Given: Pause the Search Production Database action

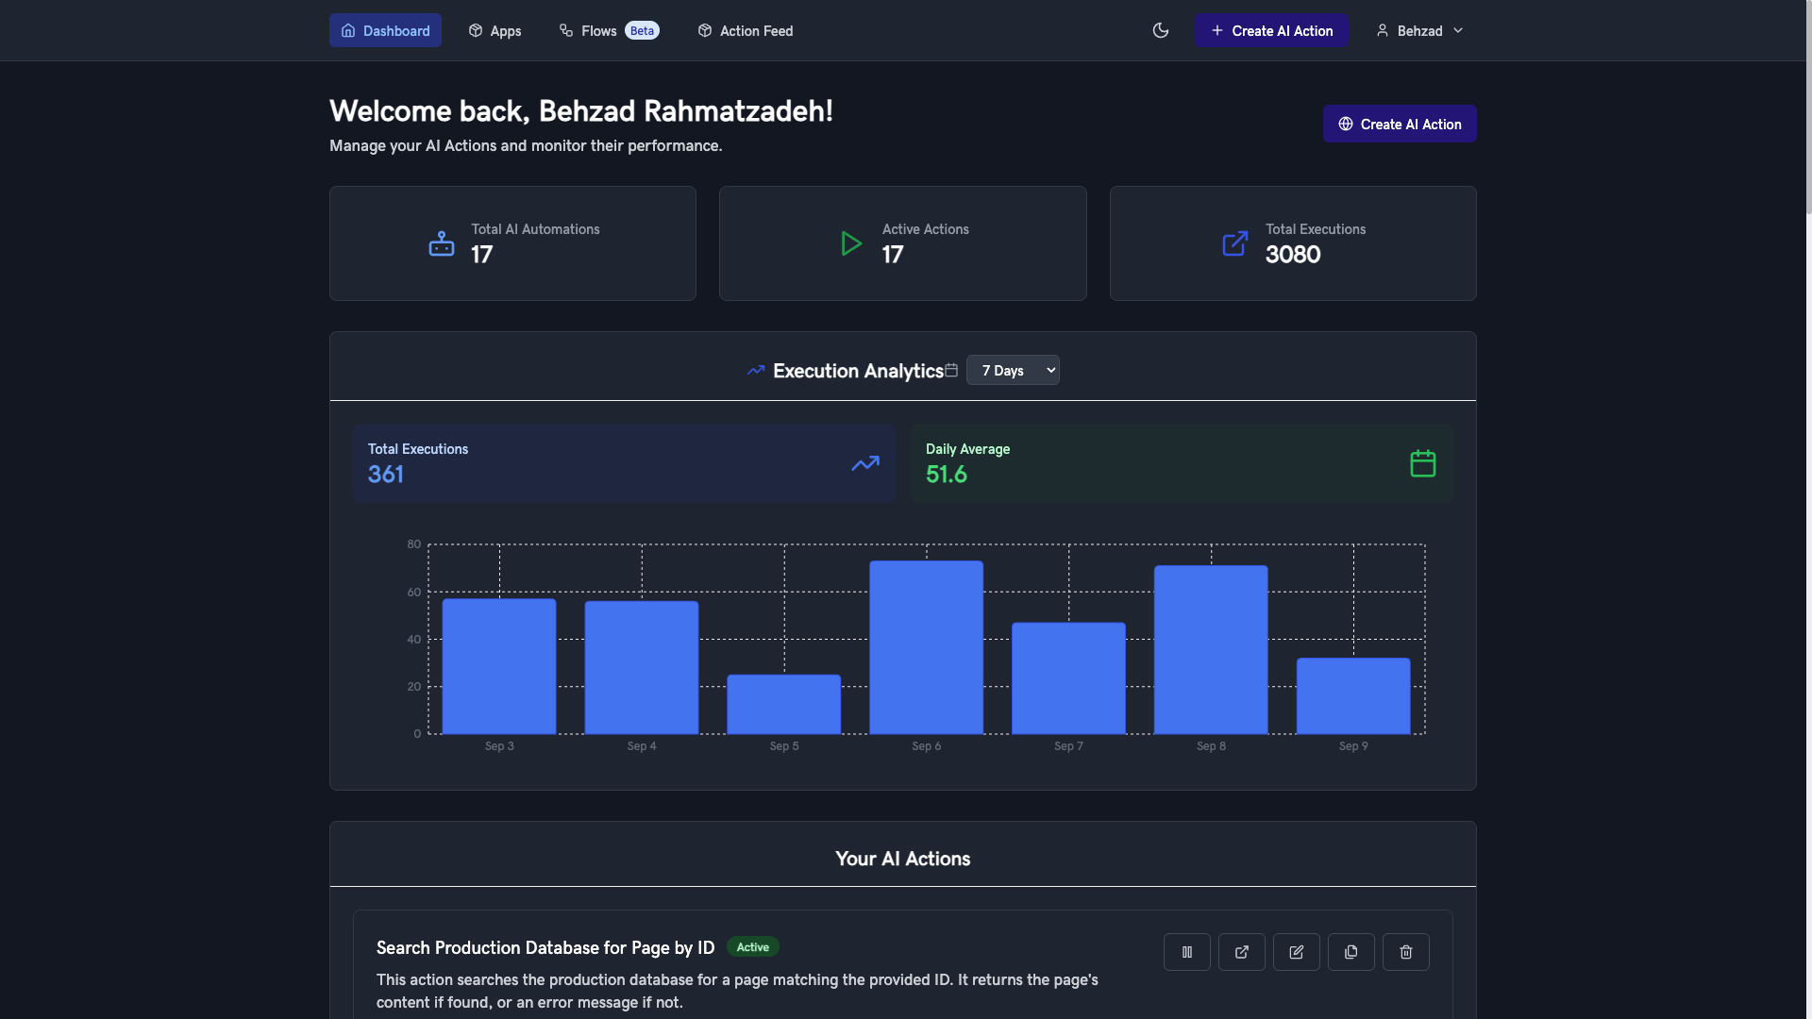Looking at the screenshot, I should [1186, 952].
